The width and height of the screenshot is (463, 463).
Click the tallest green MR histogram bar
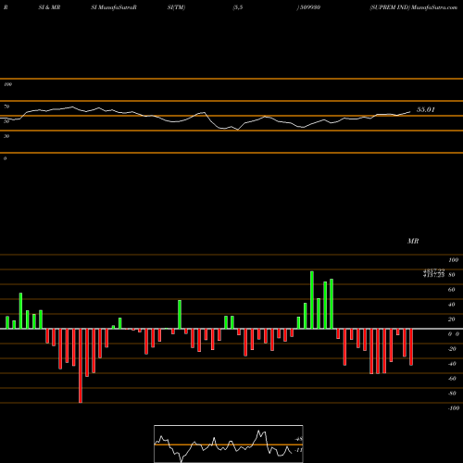(312, 300)
